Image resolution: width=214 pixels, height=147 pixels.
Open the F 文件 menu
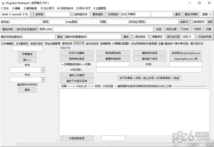coord(5,8)
